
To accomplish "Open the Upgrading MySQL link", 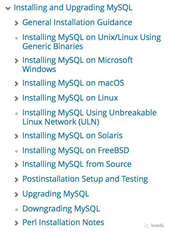I will point(56,194).
